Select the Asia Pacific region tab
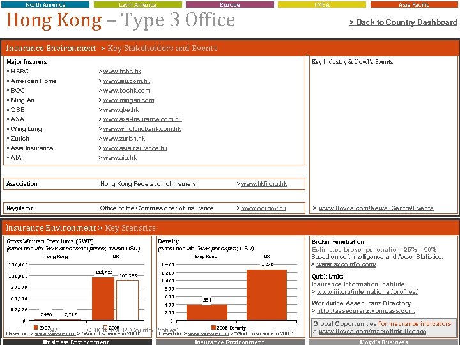This screenshot has height=345, width=460. [414, 4]
